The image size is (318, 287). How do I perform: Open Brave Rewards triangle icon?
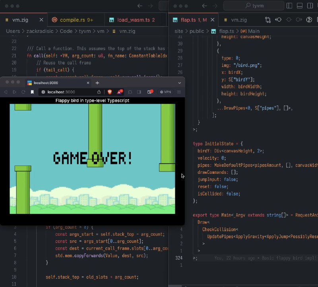pyautogui.click(x=120, y=92)
